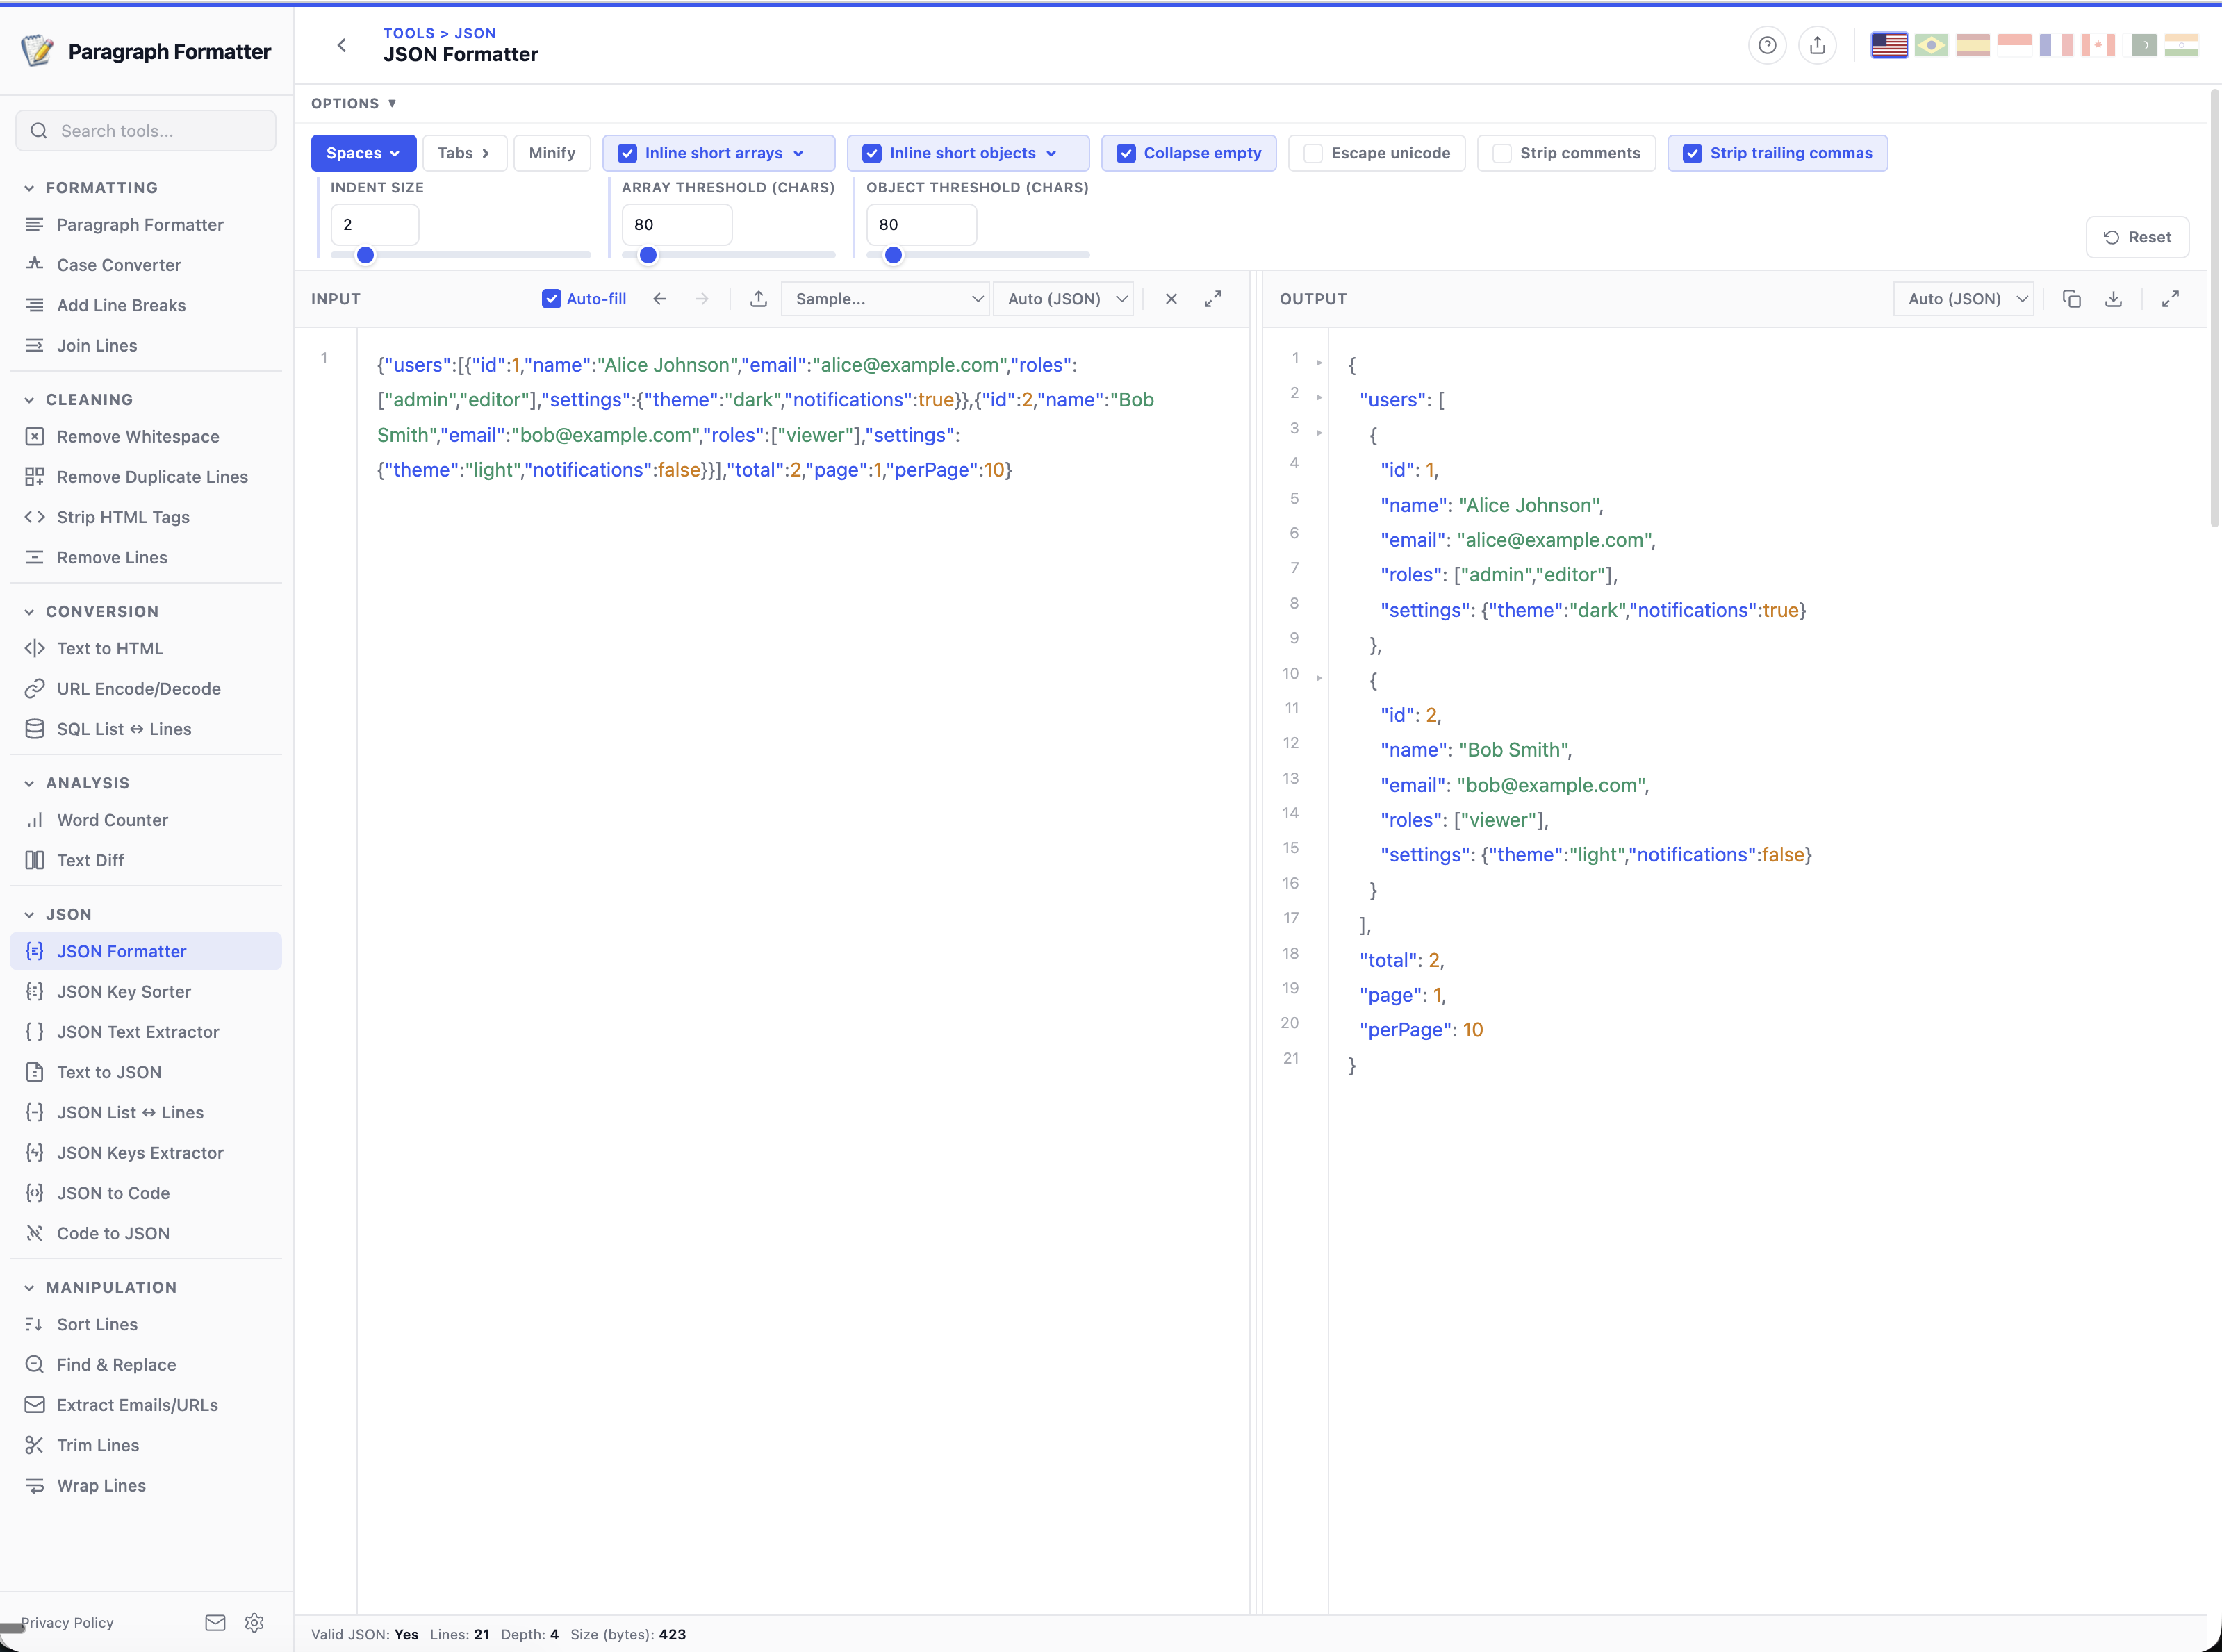The height and width of the screenshot is (1652, 2222).
Task: Enable Escape unicode option
Action: (x=1377, y=153)
